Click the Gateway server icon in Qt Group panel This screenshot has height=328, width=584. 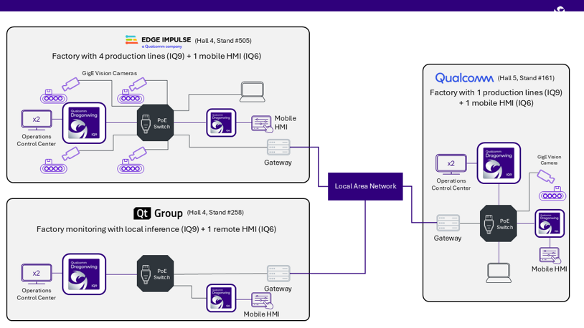[x=278, y=274]
